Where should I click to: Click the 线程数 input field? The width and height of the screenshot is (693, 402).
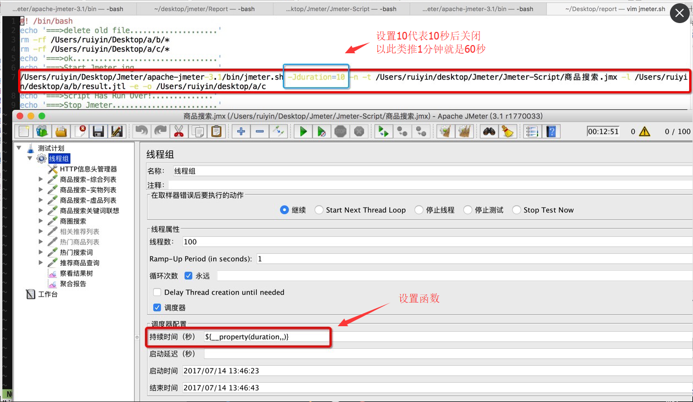[x=437, y=242]
